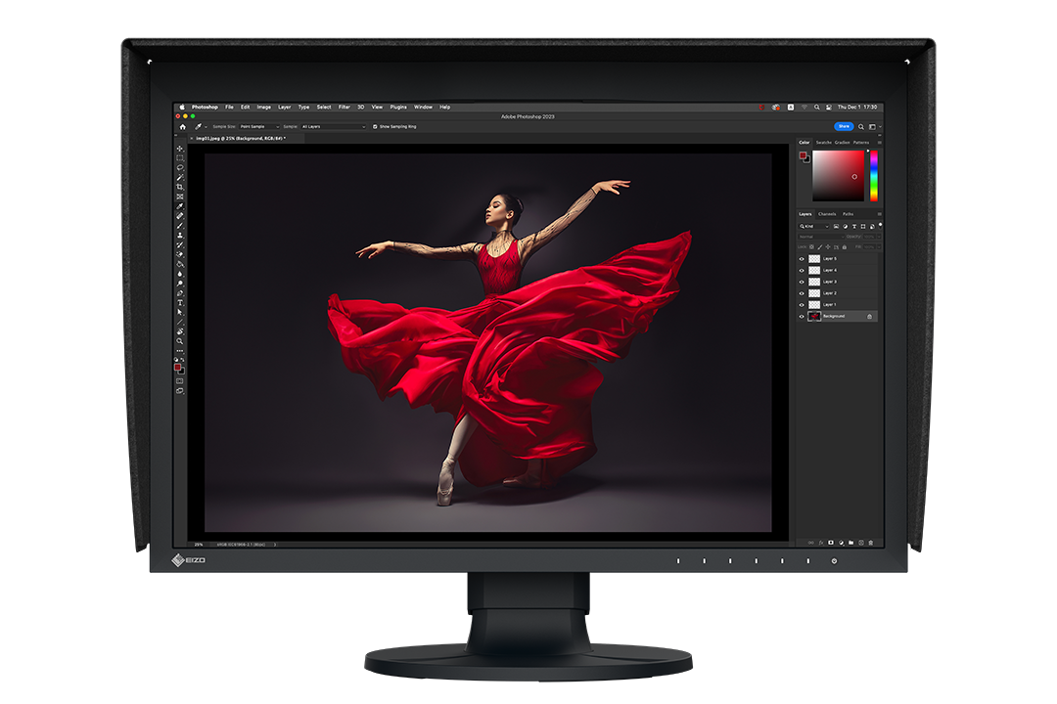Image resolution: width=1057 pixels, height=704 pixels.
Task: Click the hue spectrum slider strip
Action: point(874,176)
